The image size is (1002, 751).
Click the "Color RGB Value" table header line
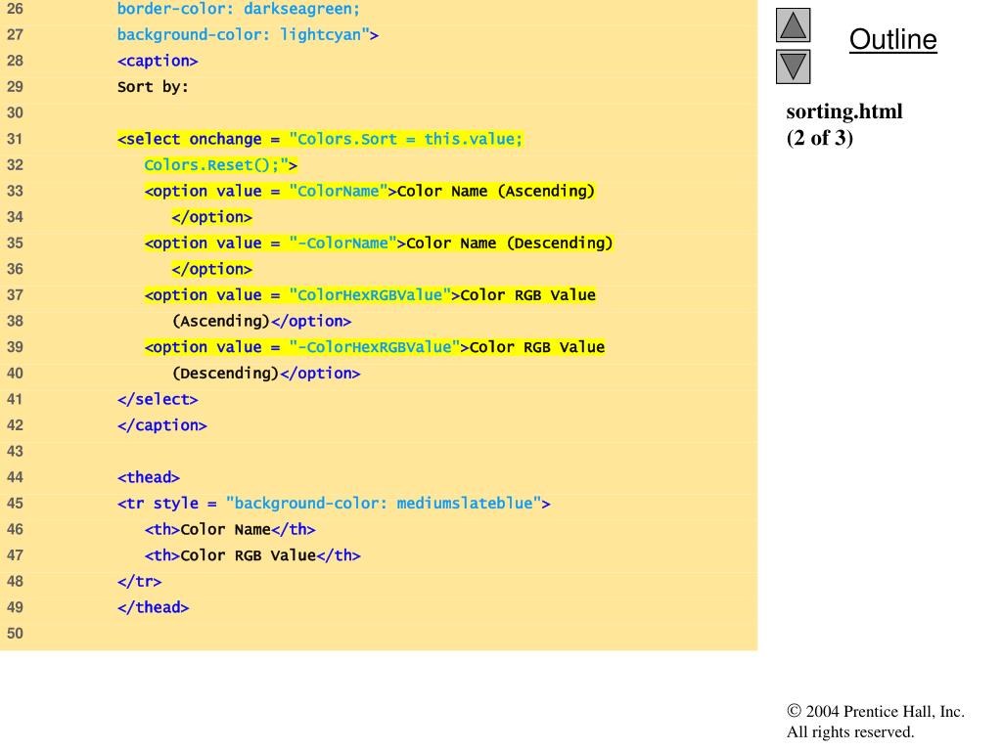coord(252,555)
